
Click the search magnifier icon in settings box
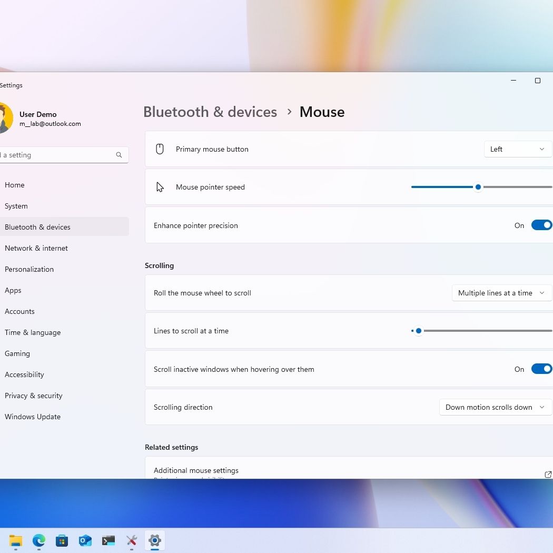(x=119, y=155)
